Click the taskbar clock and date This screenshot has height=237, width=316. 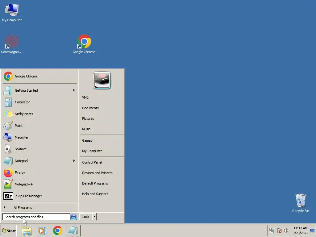point(300,231)
